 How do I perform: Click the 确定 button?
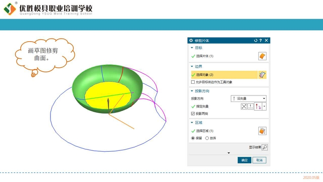(x=245, y=160)
